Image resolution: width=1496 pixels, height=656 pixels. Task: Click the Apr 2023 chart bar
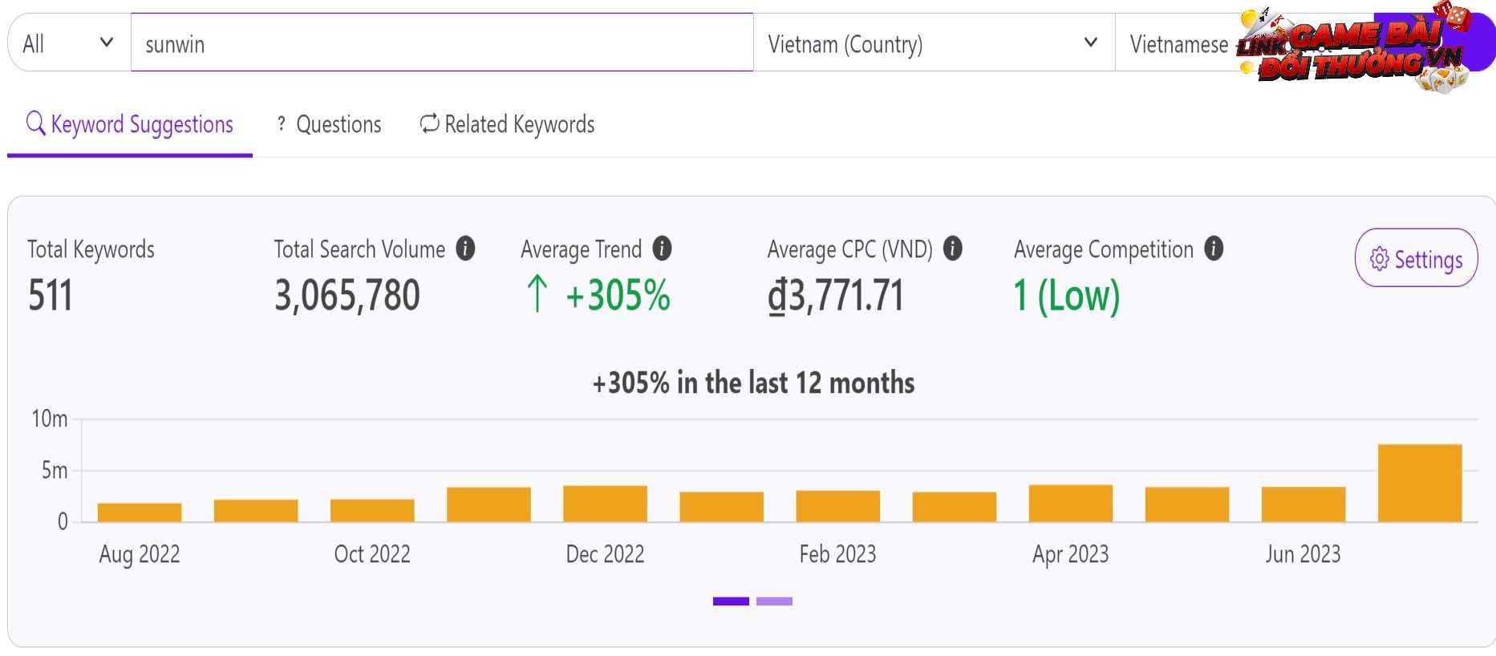1071,504
